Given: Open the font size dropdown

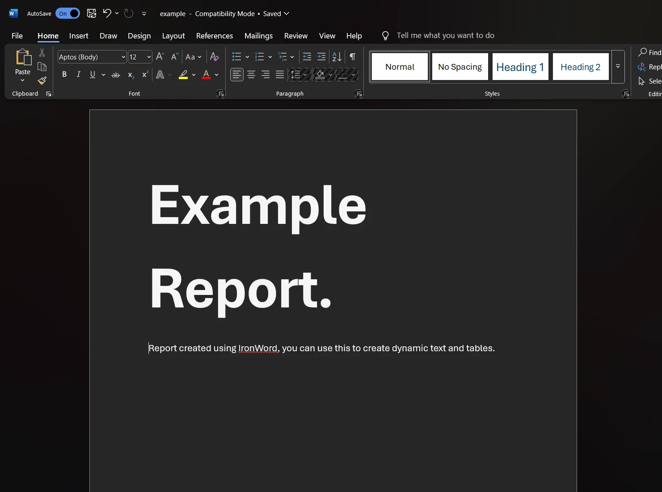Looking at the screenshot, I should (x=149, y=57).
